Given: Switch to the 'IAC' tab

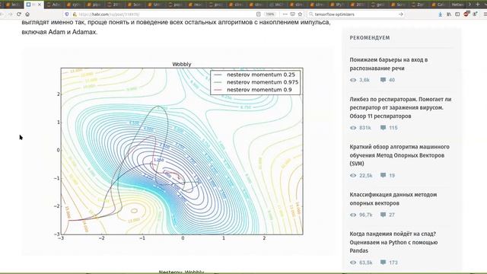Looking at the screenshot, I should point(277,5).
